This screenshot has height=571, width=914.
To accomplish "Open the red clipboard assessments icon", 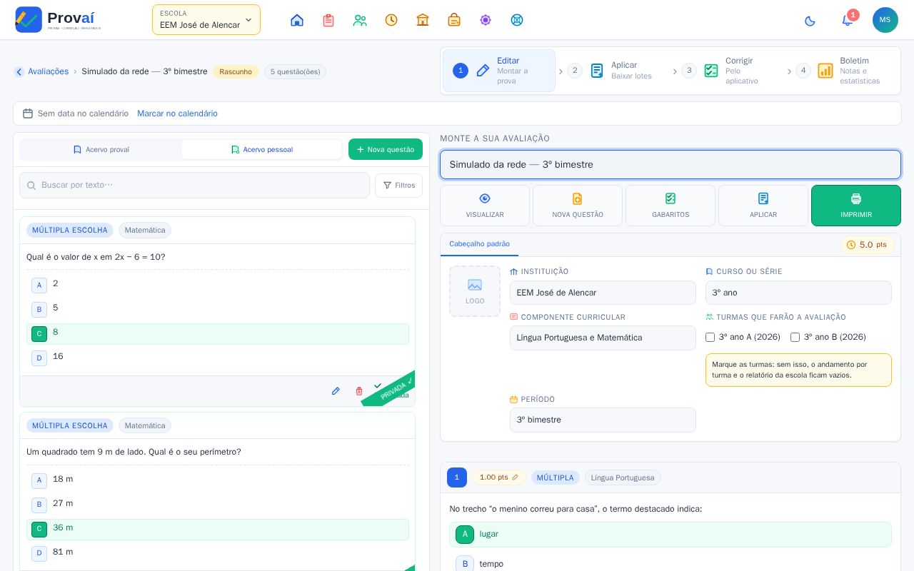I will 328,20.
